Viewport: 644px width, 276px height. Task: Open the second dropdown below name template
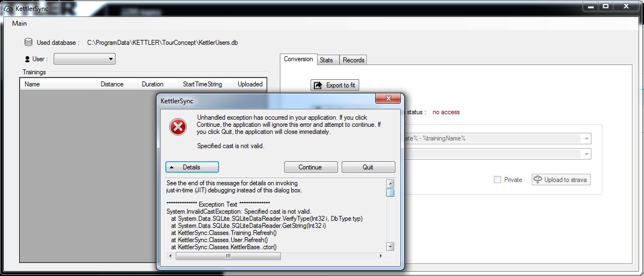pyautogui.click(x=587, y=154)
